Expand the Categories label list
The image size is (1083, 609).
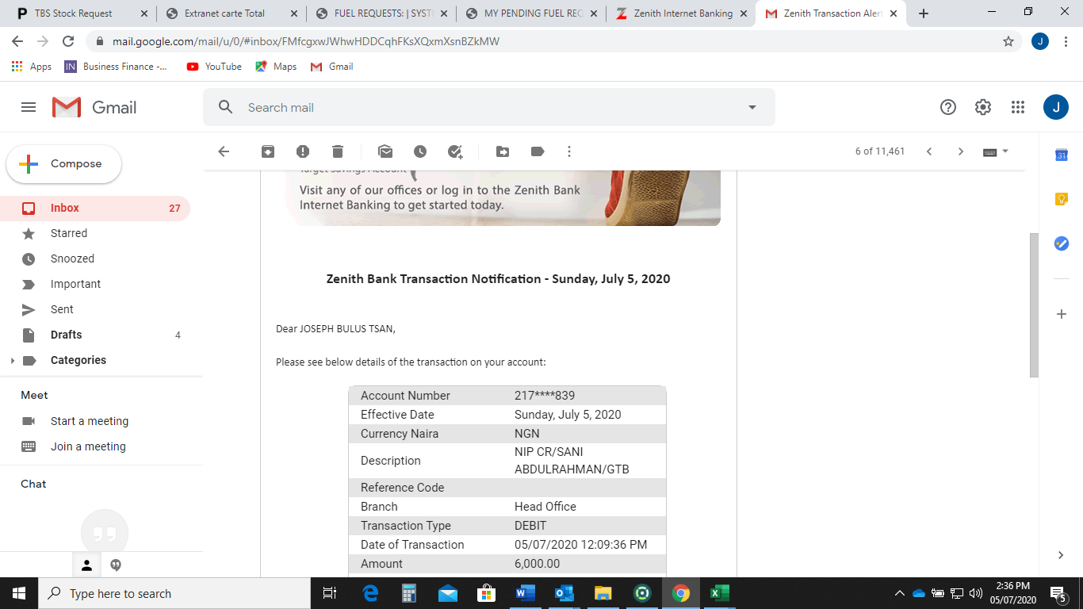pos(12,361)
